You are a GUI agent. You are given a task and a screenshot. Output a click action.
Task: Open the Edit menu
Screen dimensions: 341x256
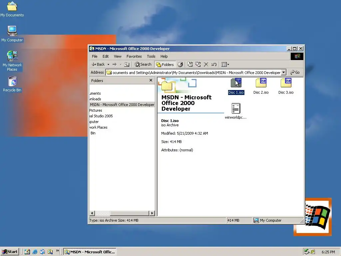[x=106, y=56]
